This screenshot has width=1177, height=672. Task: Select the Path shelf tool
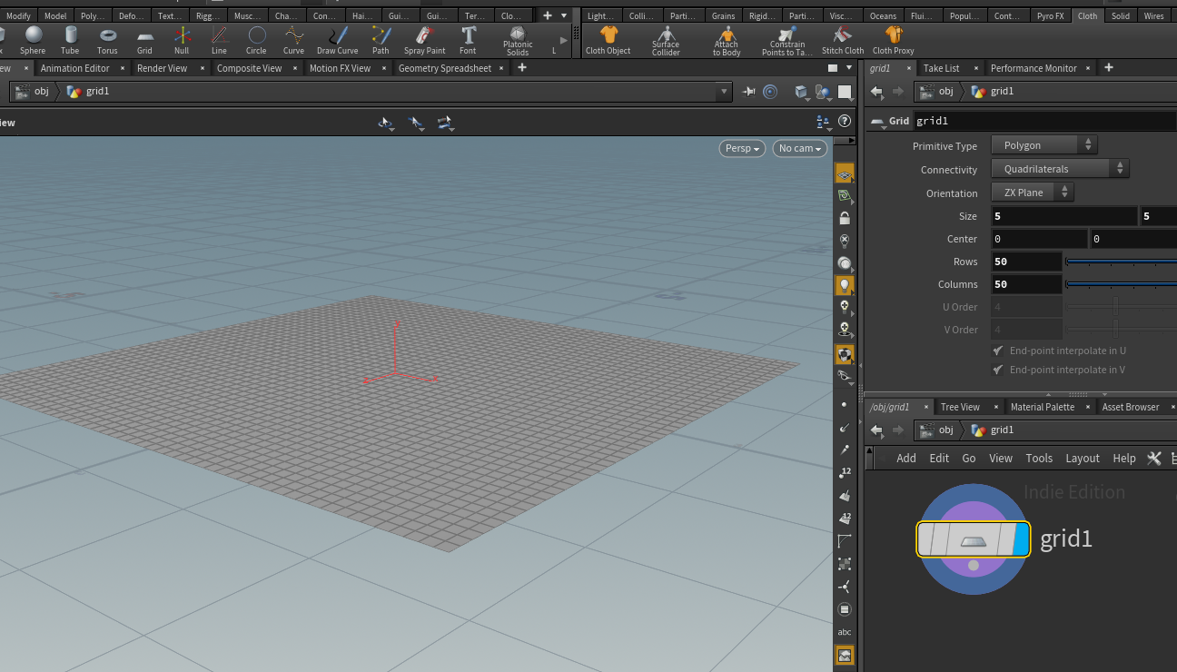coord(381,39)
